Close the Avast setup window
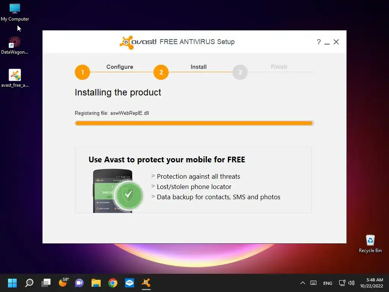Screen dimensions: 389x292 pyautogui.click(x=336, y=42)
